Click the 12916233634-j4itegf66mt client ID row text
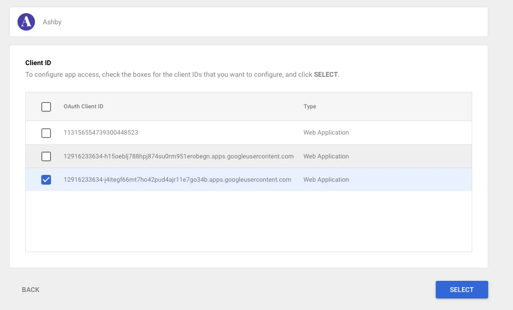513x310 pixels. point(177,180)
